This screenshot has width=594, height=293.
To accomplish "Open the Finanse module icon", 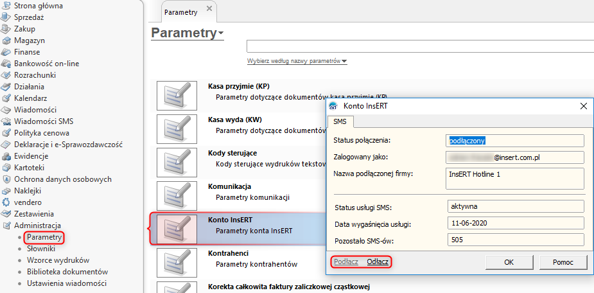I will [x=6, y=52].
